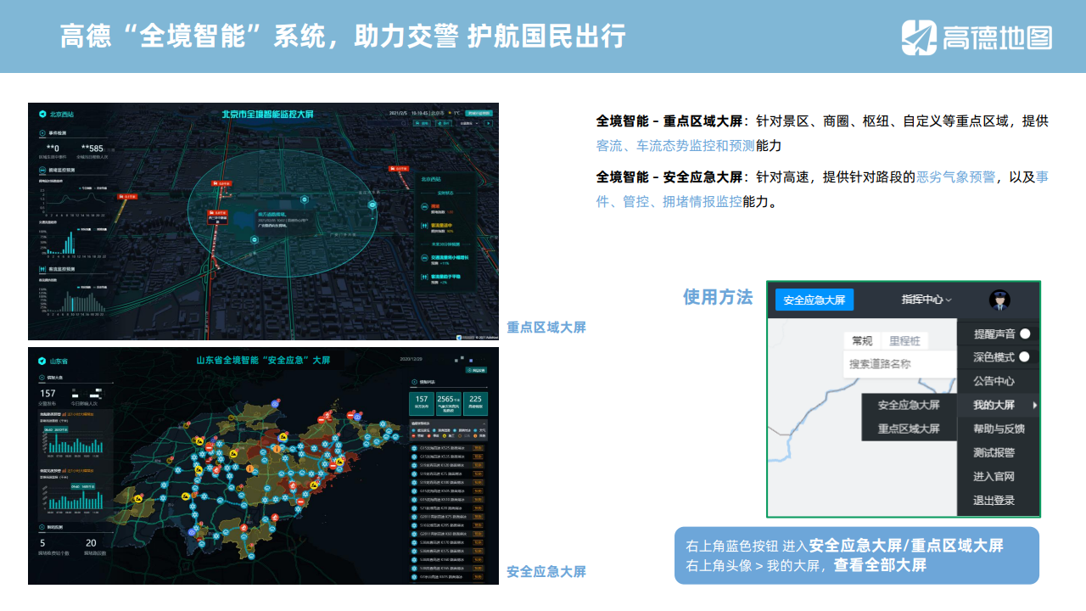This screenshot has width=1086, height=611.
Task: Expand the 我的大屏 submenu
Action: coord(999,405)
